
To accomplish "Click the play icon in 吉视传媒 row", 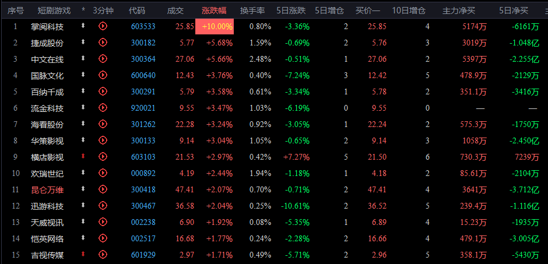I will coord(103,254).
